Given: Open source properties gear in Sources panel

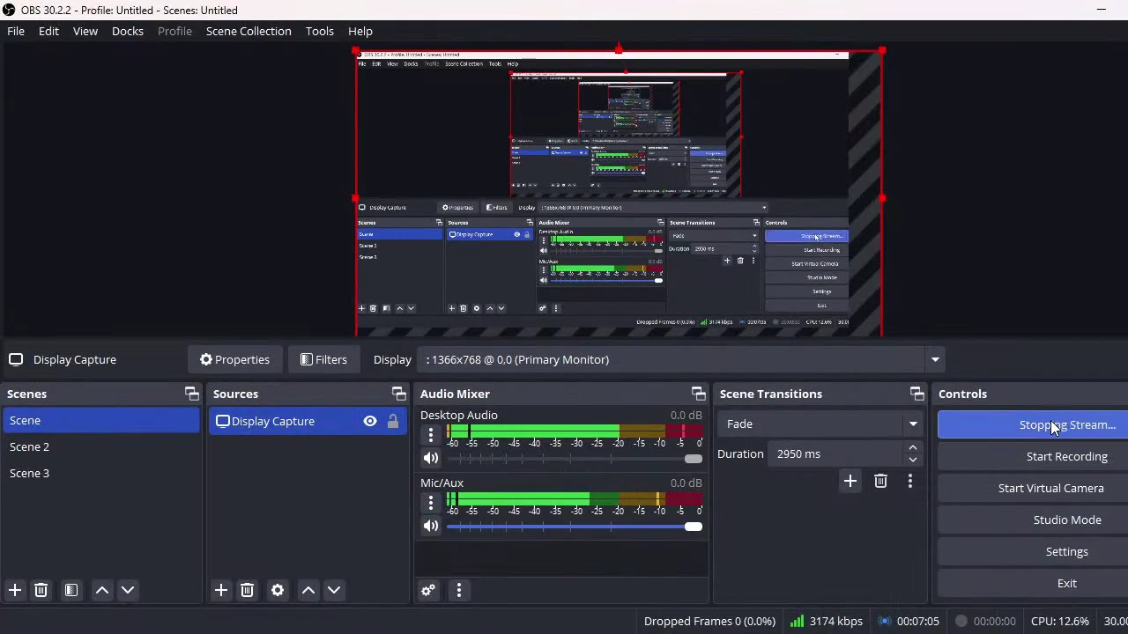Looking at the screenshot, I should [x=278, y=590].
